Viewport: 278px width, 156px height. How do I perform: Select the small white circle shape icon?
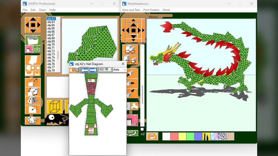33,68
